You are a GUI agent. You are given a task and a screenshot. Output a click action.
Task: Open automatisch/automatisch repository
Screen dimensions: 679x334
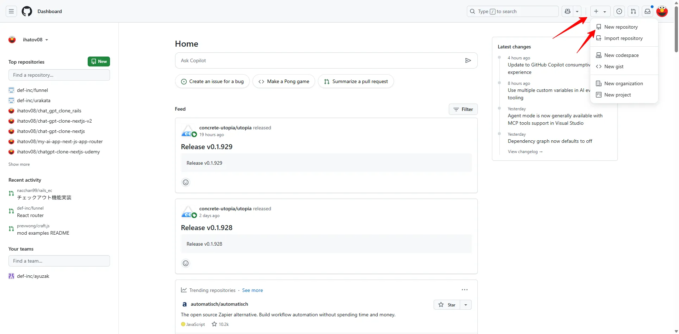pyautogui.click(x=219, y=304)
